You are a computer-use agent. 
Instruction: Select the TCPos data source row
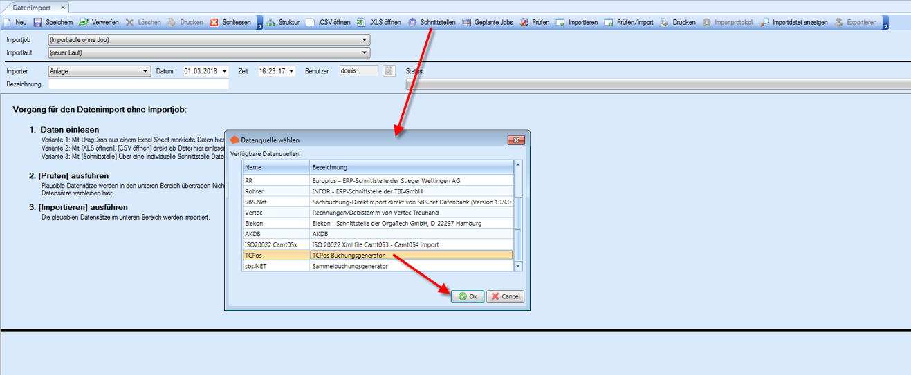click(x=378, y=256)
